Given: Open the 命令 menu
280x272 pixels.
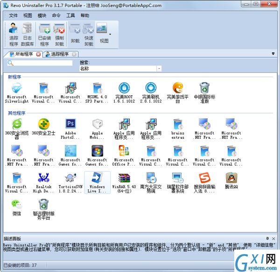Looking at the screenshot, I should (56, 15).
